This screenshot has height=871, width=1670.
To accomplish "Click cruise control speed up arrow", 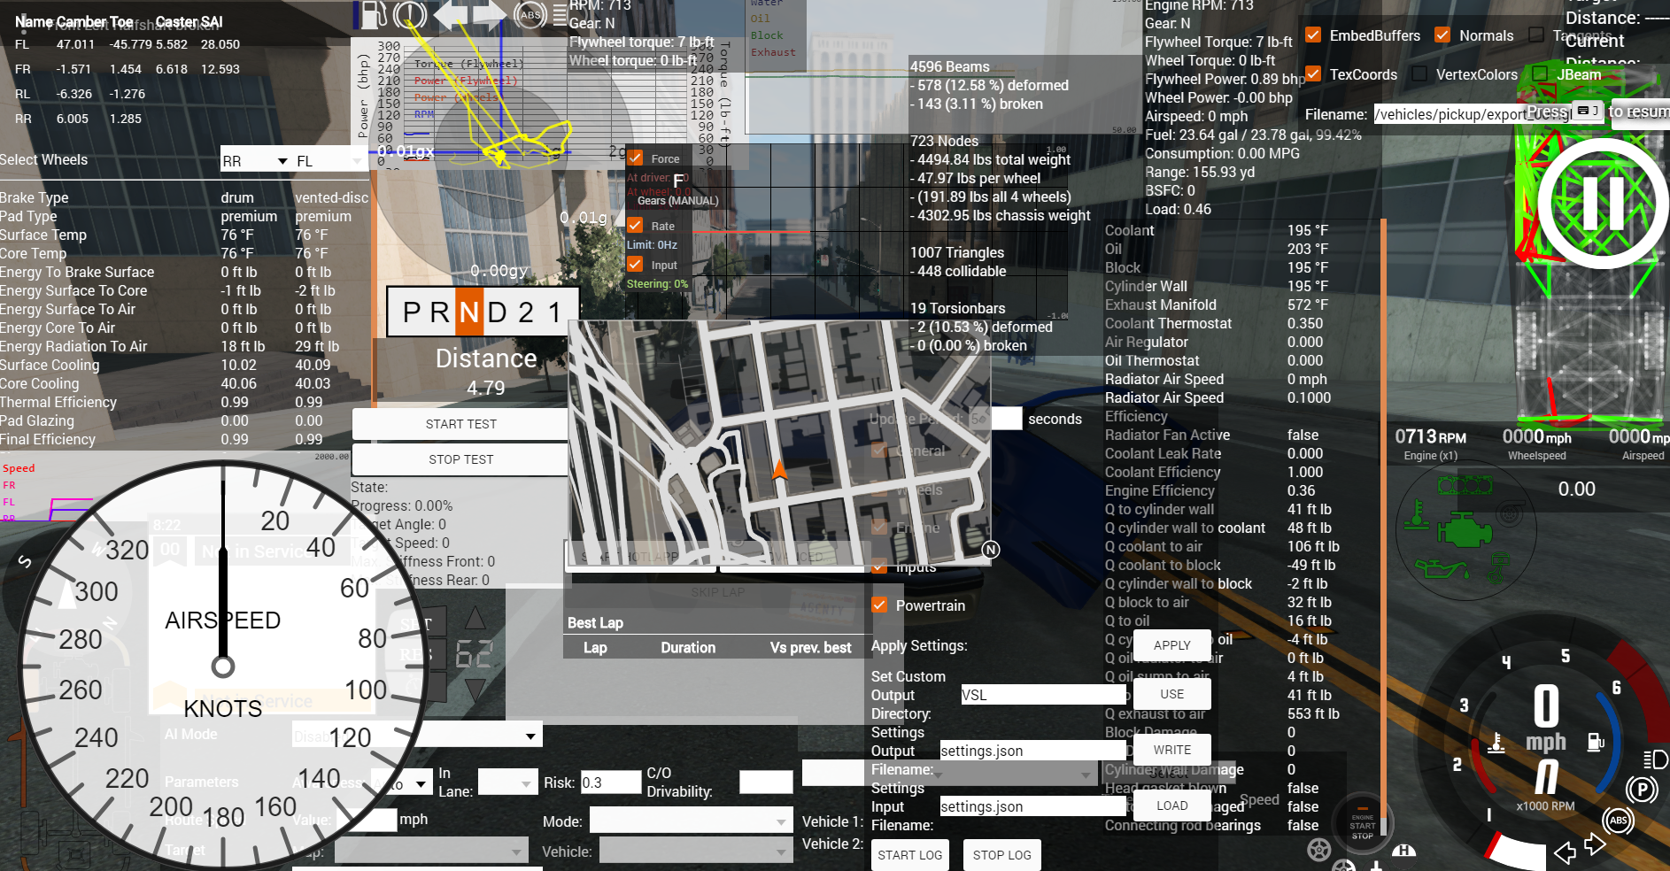I will tap(475, 617).
